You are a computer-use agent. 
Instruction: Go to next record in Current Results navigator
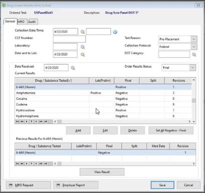(x=36, y=121)
